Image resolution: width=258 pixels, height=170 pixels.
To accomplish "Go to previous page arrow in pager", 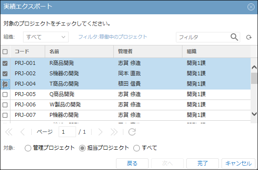I will [x=23, y=132].
